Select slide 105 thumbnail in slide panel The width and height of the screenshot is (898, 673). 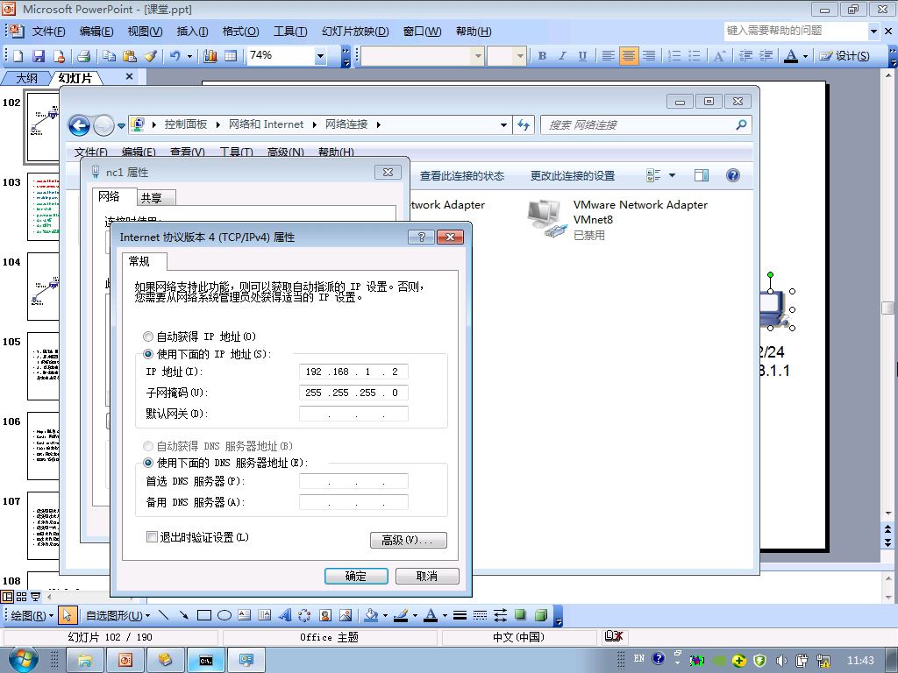tap(43, 366)
